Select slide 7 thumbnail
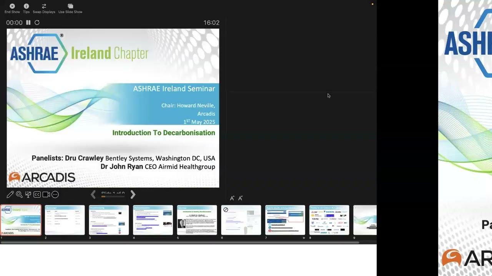 point(285,220)
